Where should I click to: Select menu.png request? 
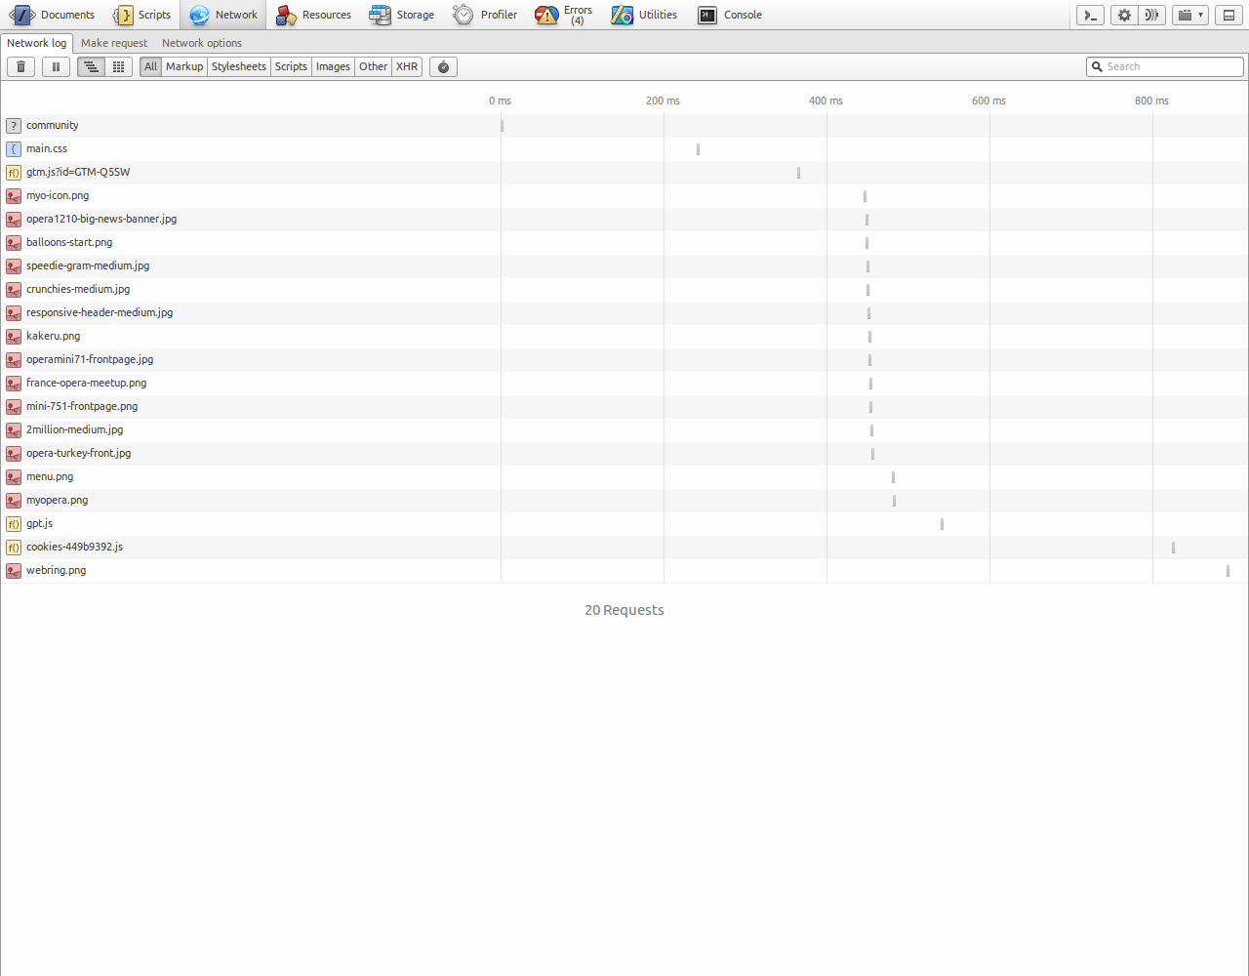[624, 476]
